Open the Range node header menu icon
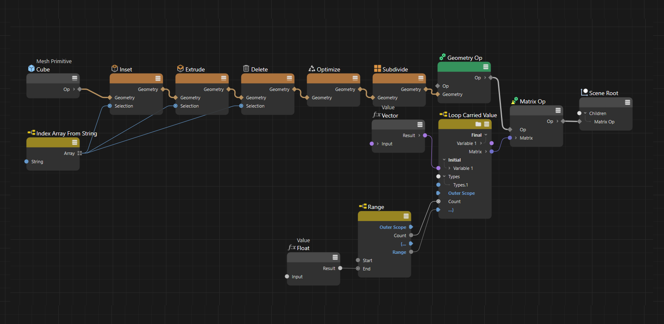This screenshot has width=664, height=324. pos(406,216)
